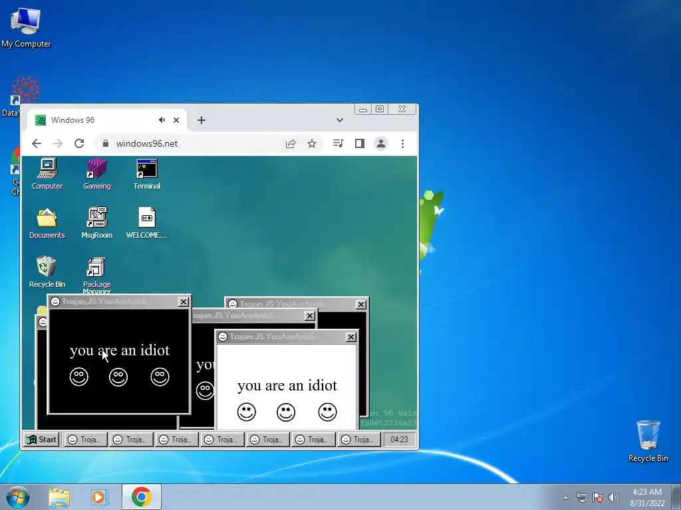Viewport: 681px width, 510px height.
Task: Select the seventh Troja taskbar entry
Action: (x=358, y=440)
